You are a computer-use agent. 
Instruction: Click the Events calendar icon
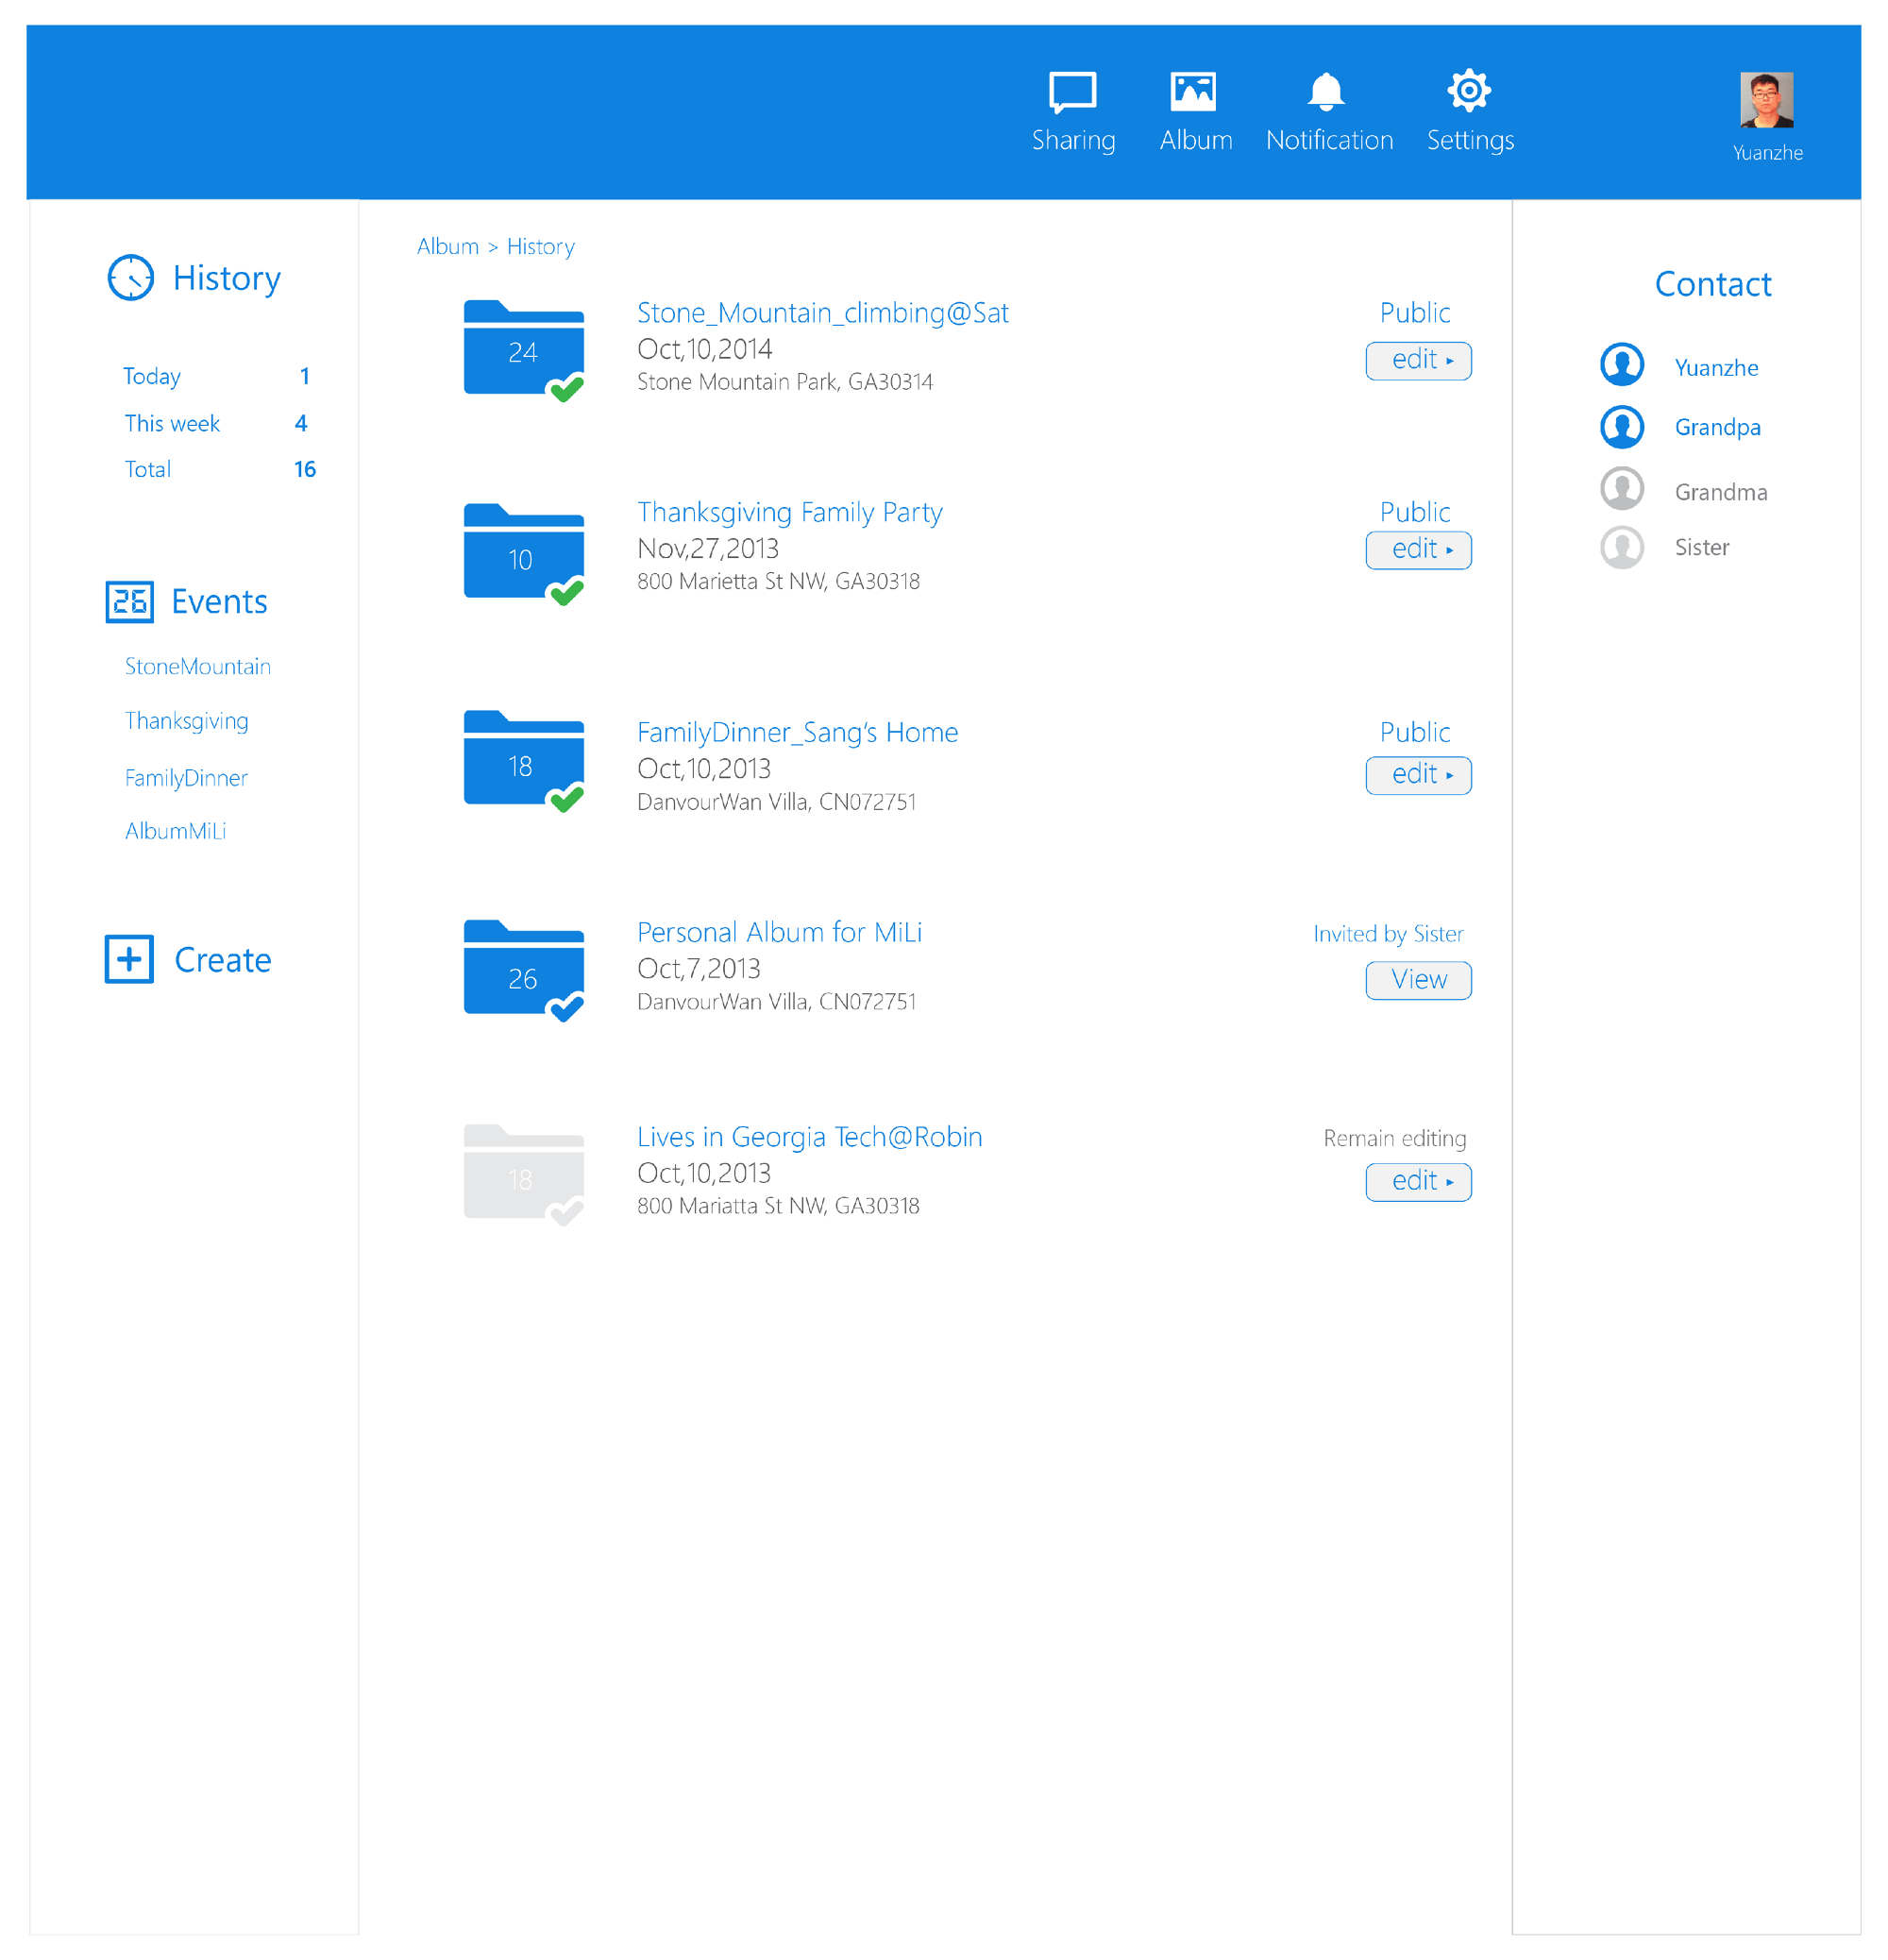(x=130, y=602)
